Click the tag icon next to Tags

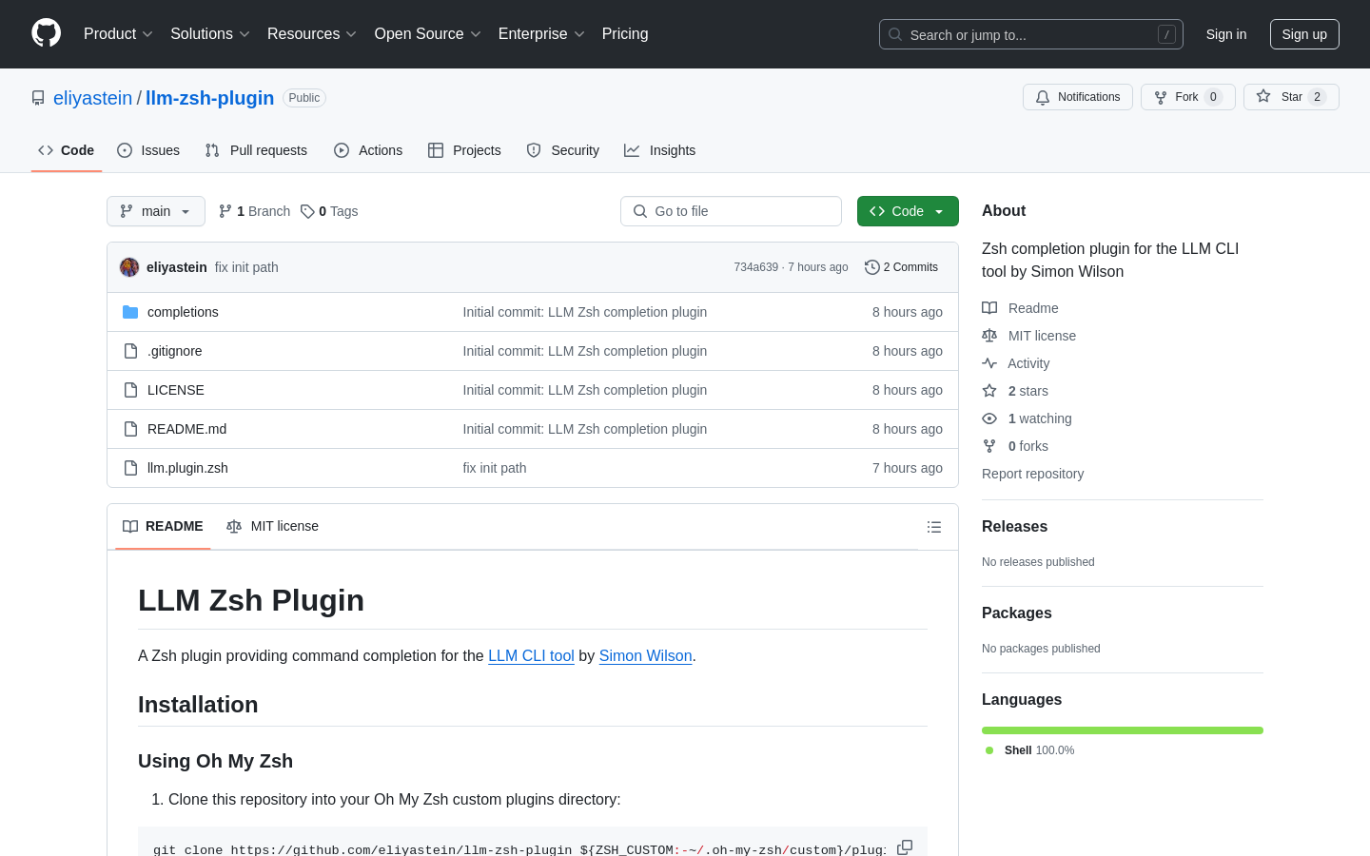307,211
